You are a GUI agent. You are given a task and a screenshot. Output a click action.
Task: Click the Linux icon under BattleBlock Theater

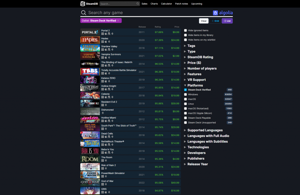click(109, 145)
